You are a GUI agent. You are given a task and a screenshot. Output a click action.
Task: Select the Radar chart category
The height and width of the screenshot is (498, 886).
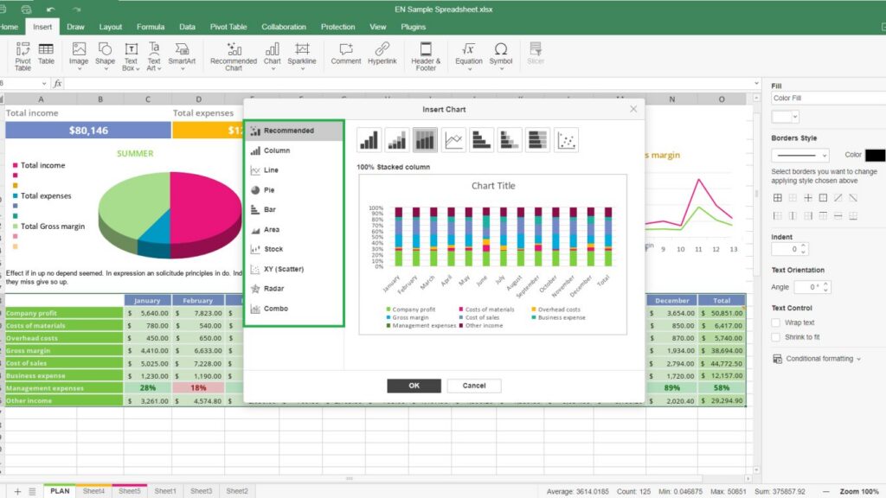coord(294,289)
